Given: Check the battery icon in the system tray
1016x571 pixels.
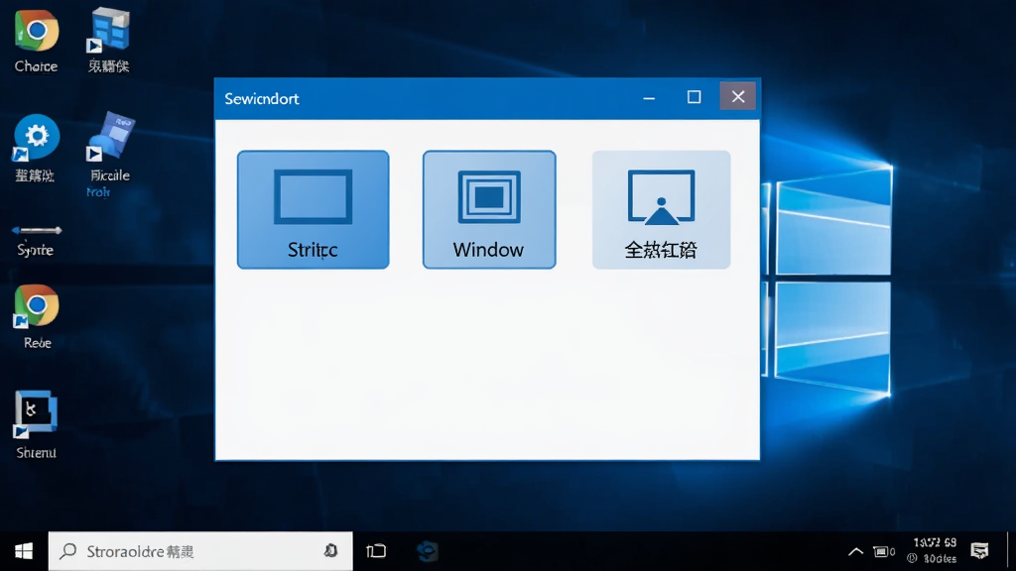Looking at the screenshot, I should (x=884, y=551).
